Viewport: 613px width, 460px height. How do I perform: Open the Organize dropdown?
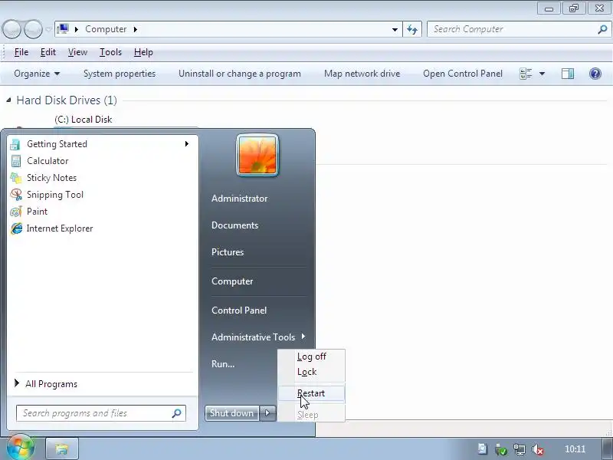[37, 74]
